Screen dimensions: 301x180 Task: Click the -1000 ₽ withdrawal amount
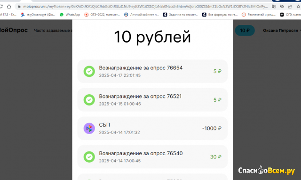(x=212, y=128)
